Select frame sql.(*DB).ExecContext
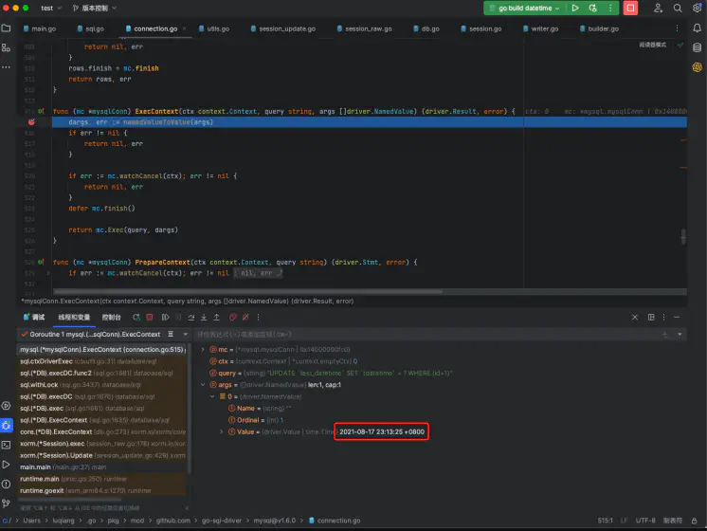The width and height of the screenshot is (707, 531). [102, 420]
